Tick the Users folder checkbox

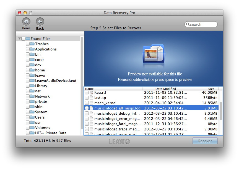28,117
